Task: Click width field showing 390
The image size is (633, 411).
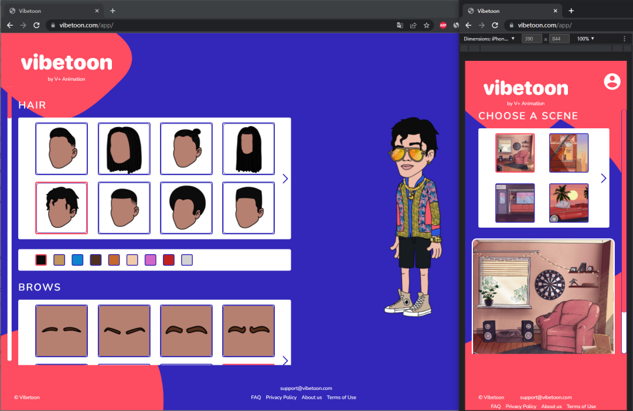Action: [532, 39]
